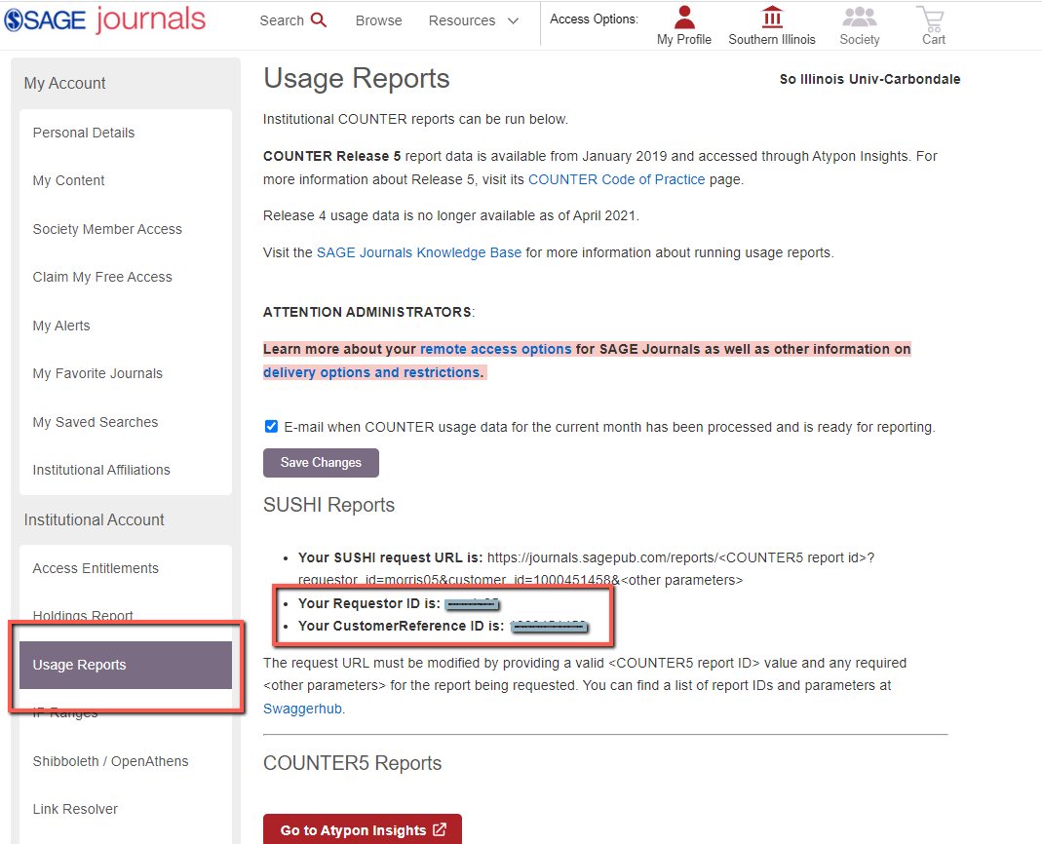Image resolution: width=1042 pixels, height=844 pixels.
Task: Open the Swaggerhub link
Action: point(302,709)
